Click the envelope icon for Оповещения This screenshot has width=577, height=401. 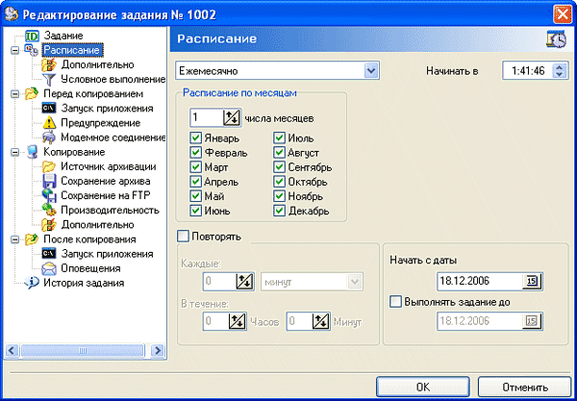click(x=49, y=268)
